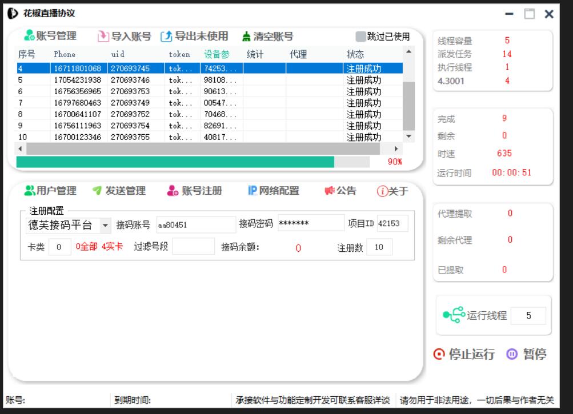The image size is (573, 414).
Task: Click the 账号管理 user icon
Action: click(x=29, y=36)
